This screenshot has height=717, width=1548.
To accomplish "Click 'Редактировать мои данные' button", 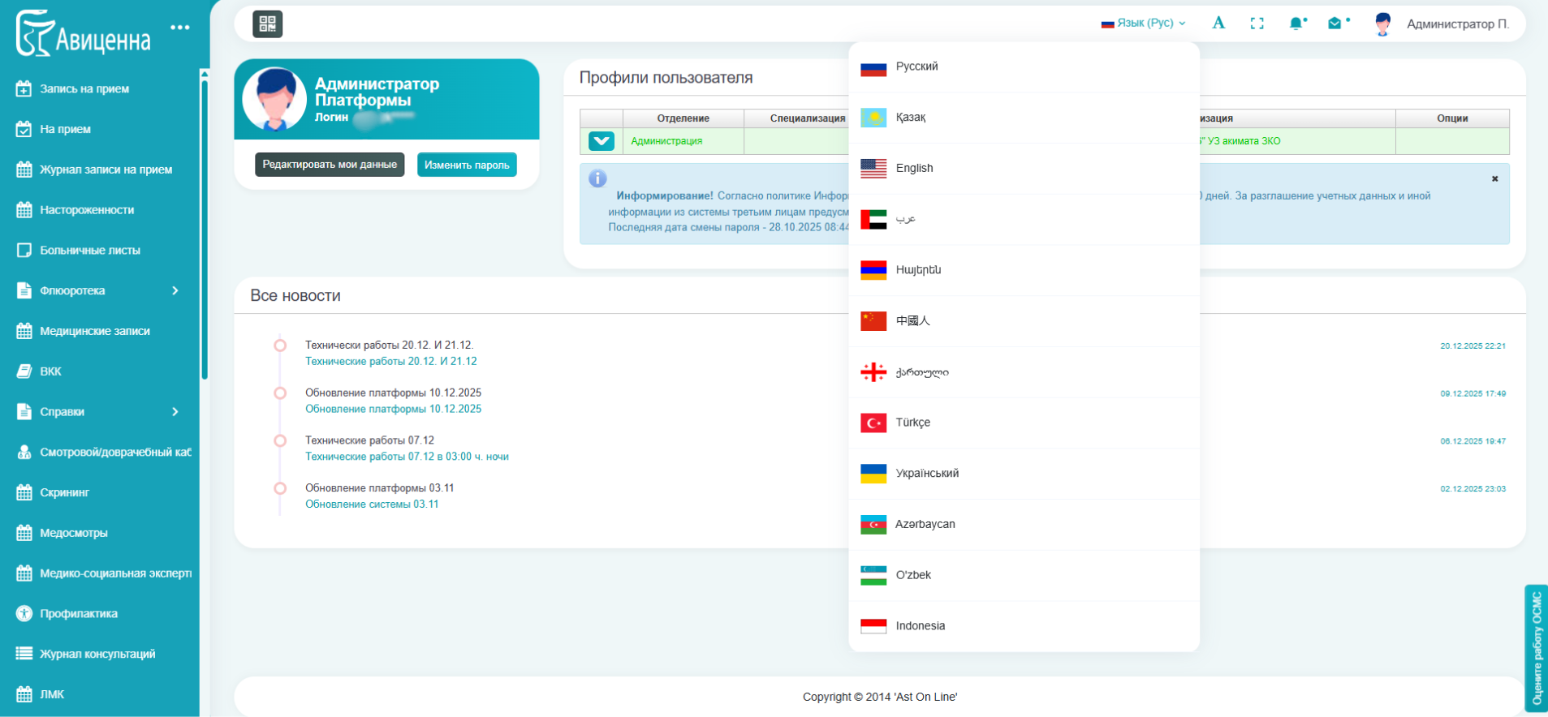I will pos(330,165).
